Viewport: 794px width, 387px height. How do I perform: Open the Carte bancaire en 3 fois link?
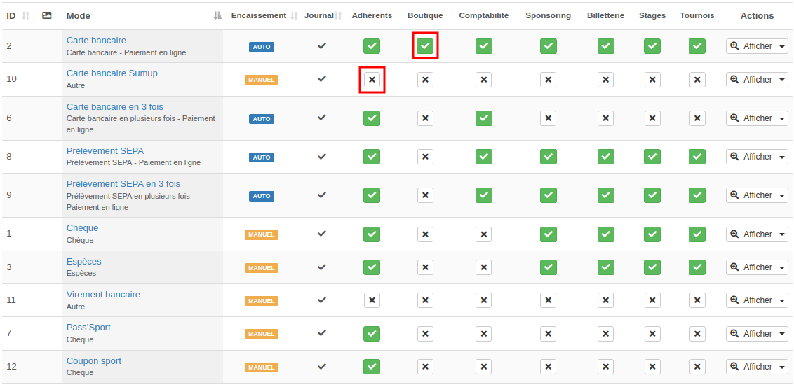click(115, 107)
